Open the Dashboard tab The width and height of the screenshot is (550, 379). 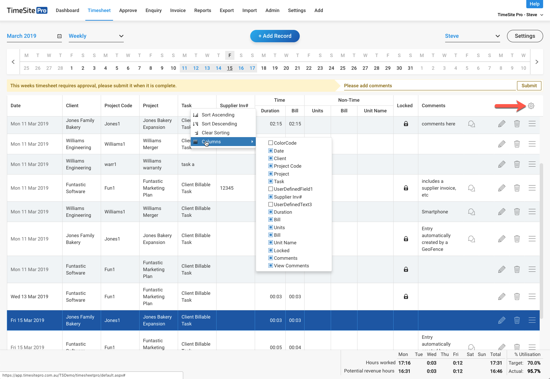coord(67,10)
